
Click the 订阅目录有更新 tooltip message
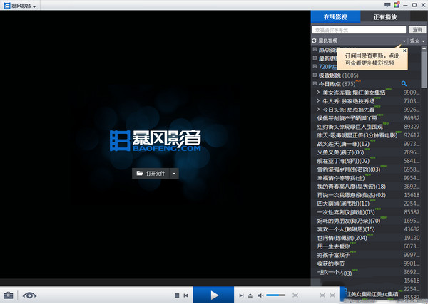click(372, 59)
